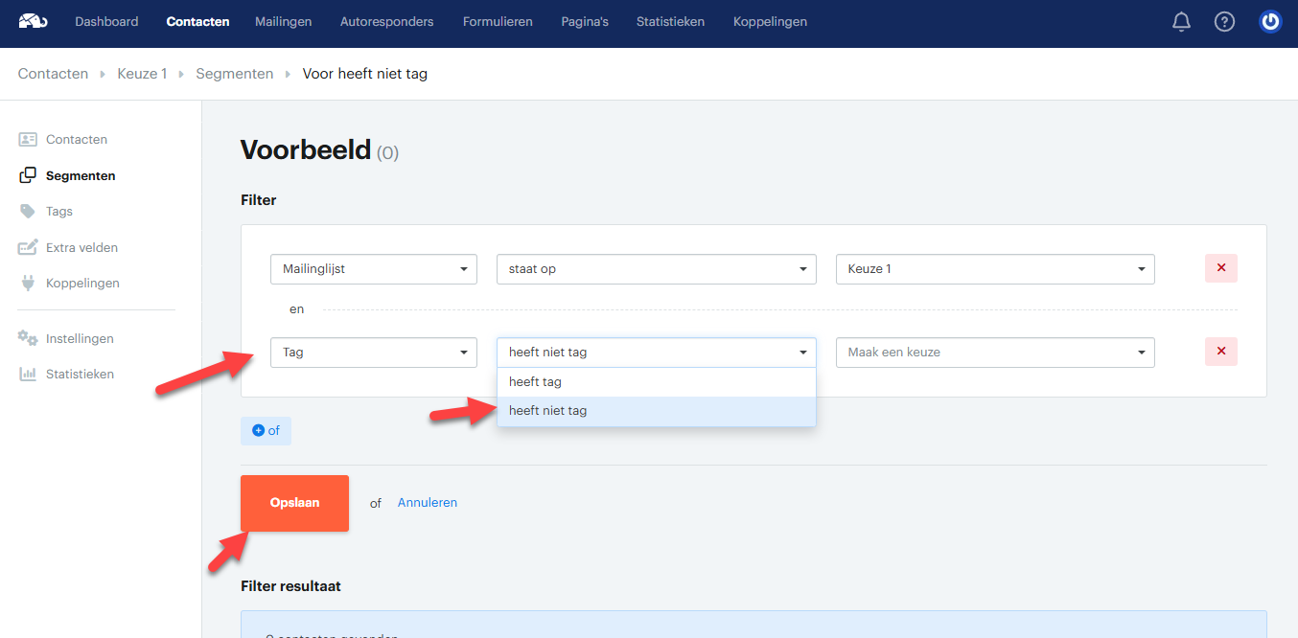Follow the 'Keuze 1' breadcrumb link
Viewport: 1298px width, 638px height.
(x=142, y=74)
